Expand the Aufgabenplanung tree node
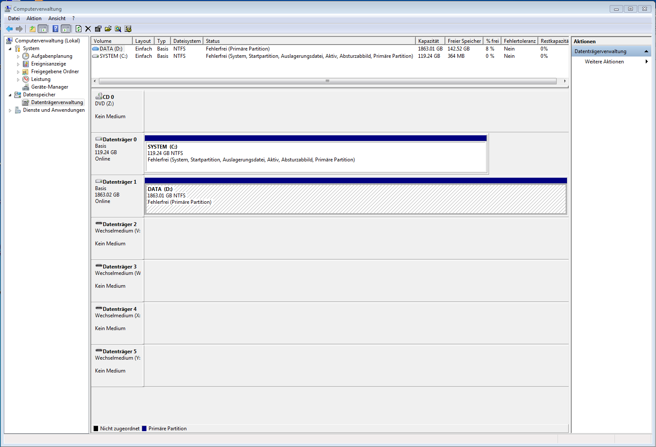The height and width of the screenshot is (447, 656). click(x=18, y=57)
